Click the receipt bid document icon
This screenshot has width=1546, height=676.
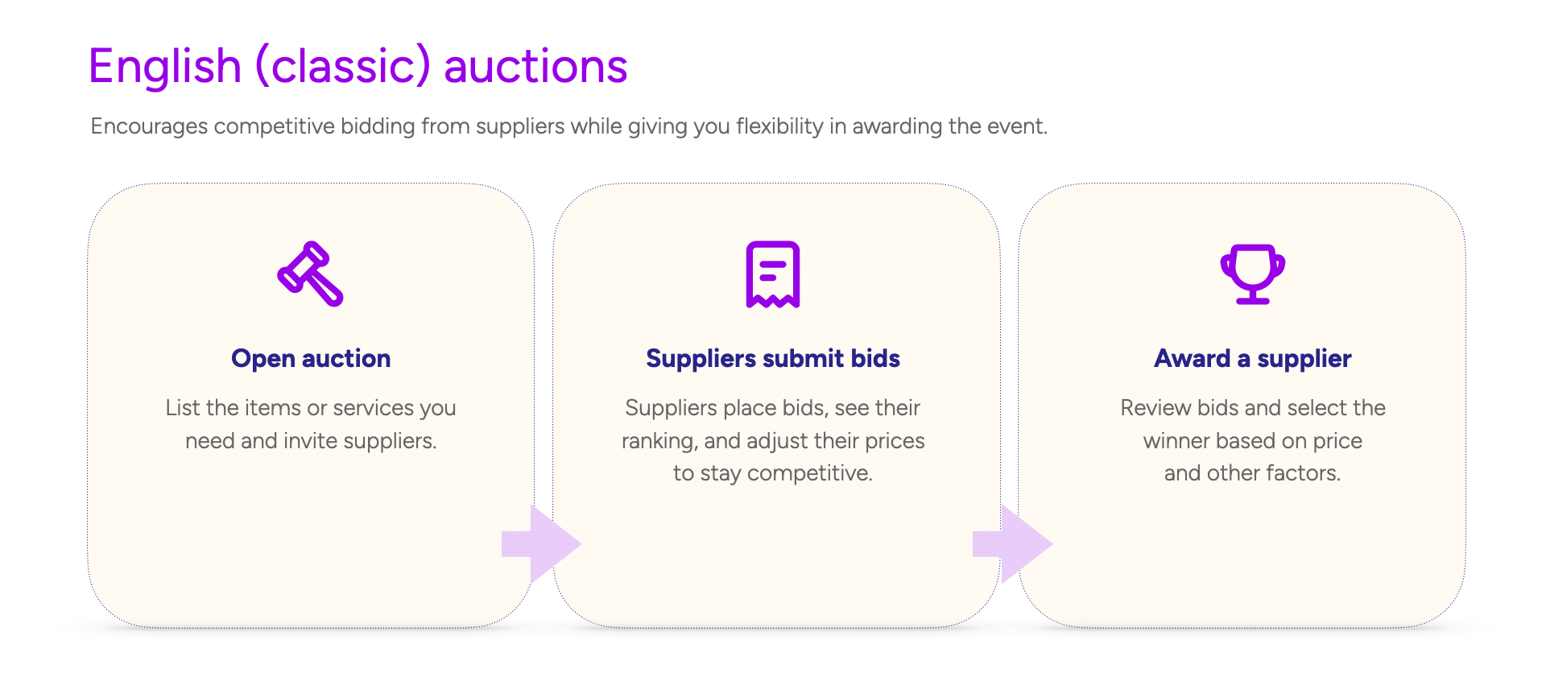773,274
